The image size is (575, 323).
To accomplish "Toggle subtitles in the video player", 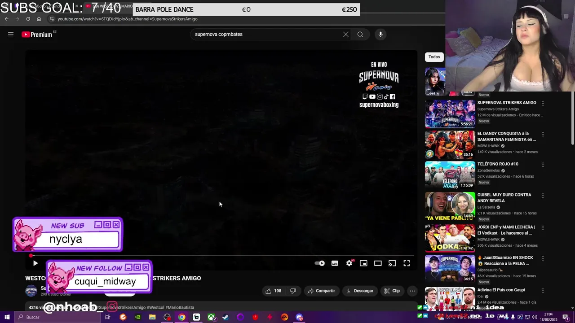I will tap(335, 263).
